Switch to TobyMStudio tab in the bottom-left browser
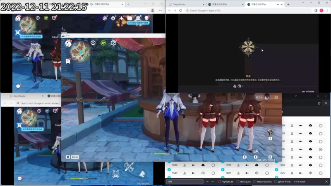 pos(26,96)
